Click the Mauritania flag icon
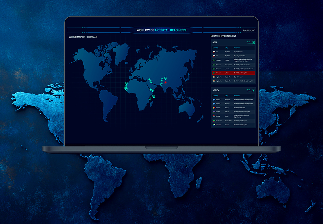Viewport: 323px width, 224px height. click(x=214, y=120)
